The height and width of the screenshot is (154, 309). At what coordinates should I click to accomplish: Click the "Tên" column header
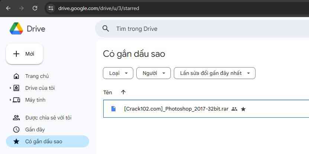pyautogui.click(x=108, y=92)
